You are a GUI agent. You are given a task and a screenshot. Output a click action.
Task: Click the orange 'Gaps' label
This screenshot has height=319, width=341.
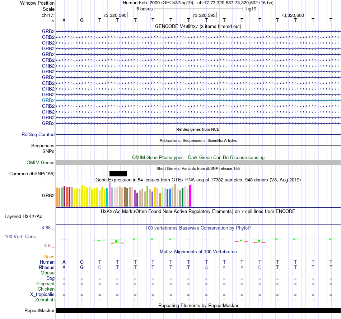pos(49,257)
